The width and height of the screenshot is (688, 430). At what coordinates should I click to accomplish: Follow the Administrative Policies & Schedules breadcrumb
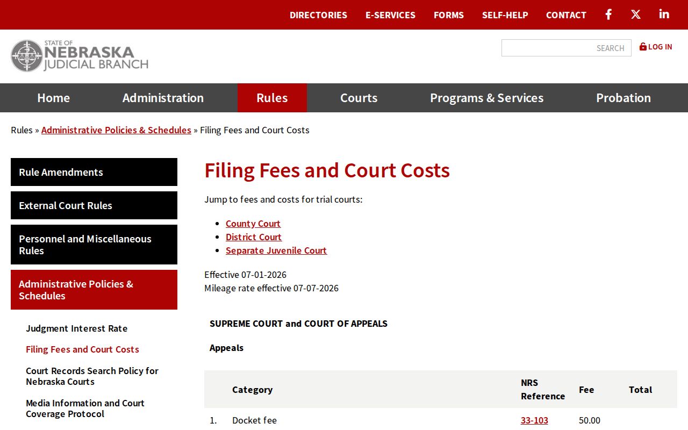[116, 130]
